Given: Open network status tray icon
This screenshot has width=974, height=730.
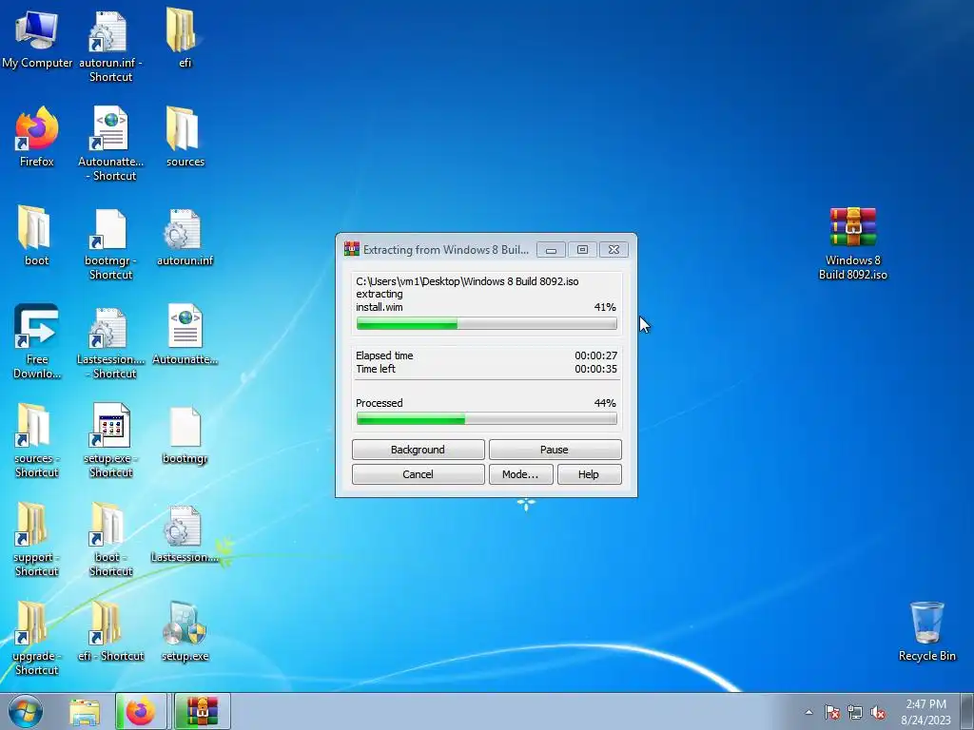Looking at the screenshot, I should tap(855, 712).
